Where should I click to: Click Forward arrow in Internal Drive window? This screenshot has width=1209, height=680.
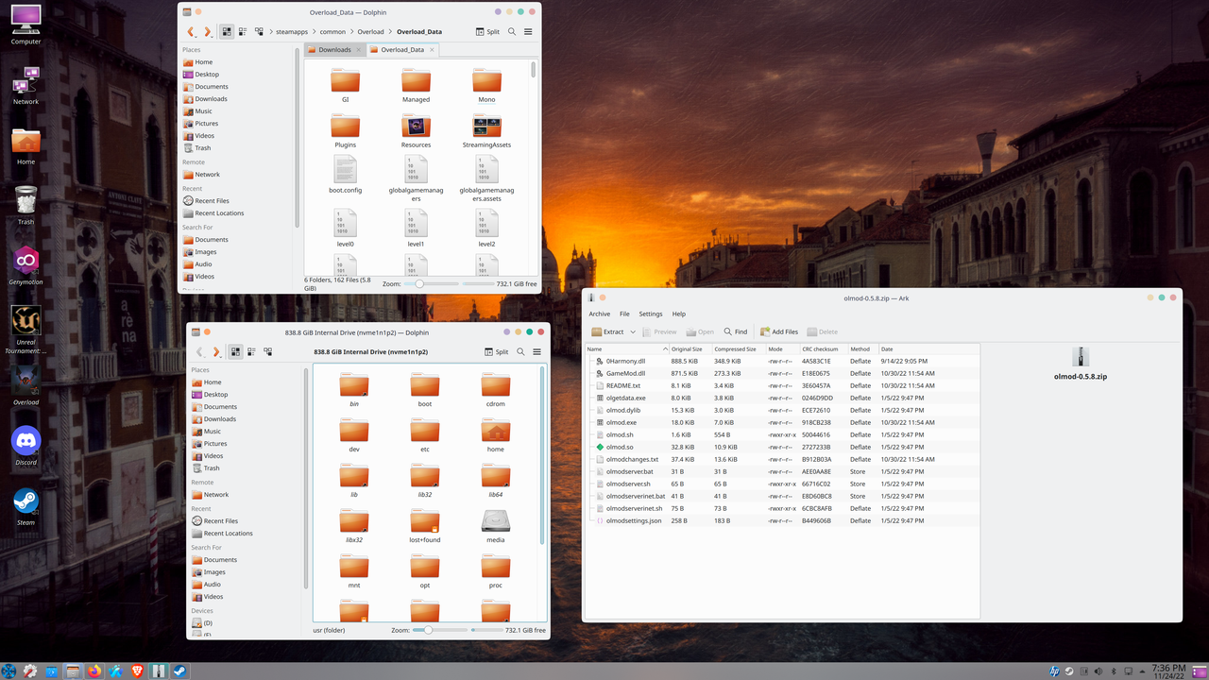tap(216, 352)
